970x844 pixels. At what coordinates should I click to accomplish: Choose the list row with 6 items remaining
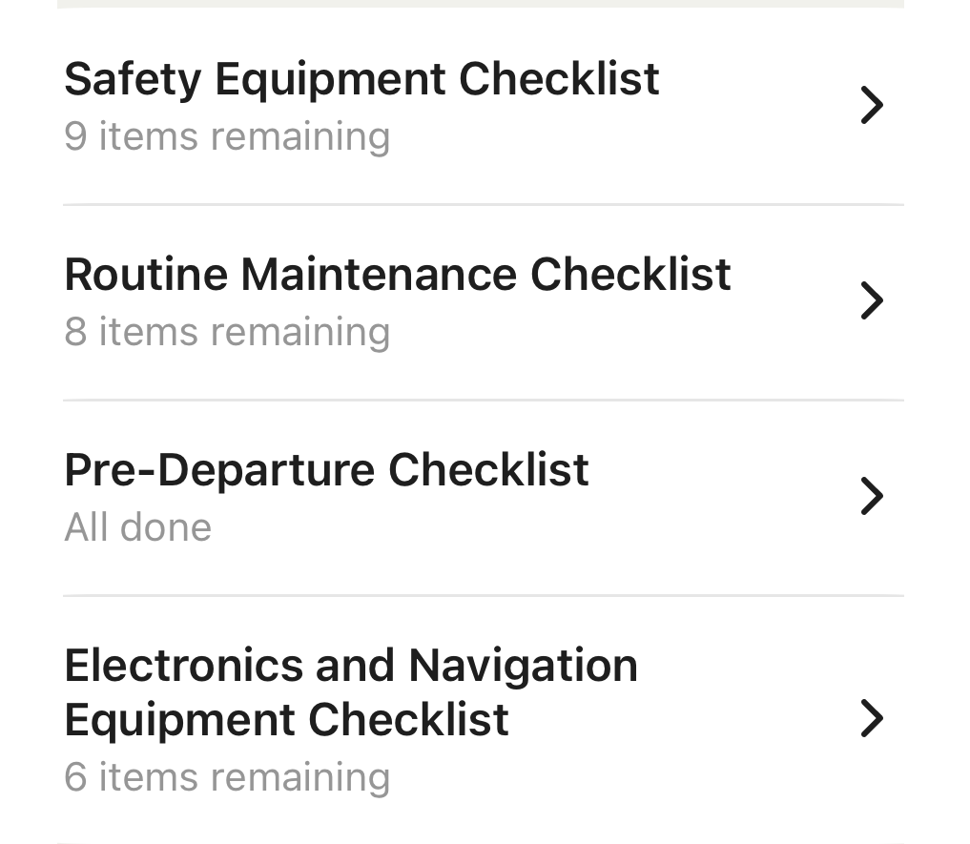tap(484, 720)
